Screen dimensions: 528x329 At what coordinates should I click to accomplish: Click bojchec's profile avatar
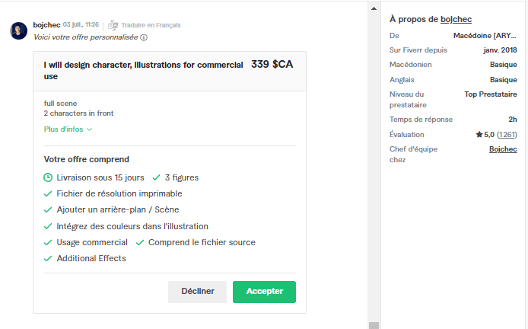pyautogui.click(x=19, y=30)
